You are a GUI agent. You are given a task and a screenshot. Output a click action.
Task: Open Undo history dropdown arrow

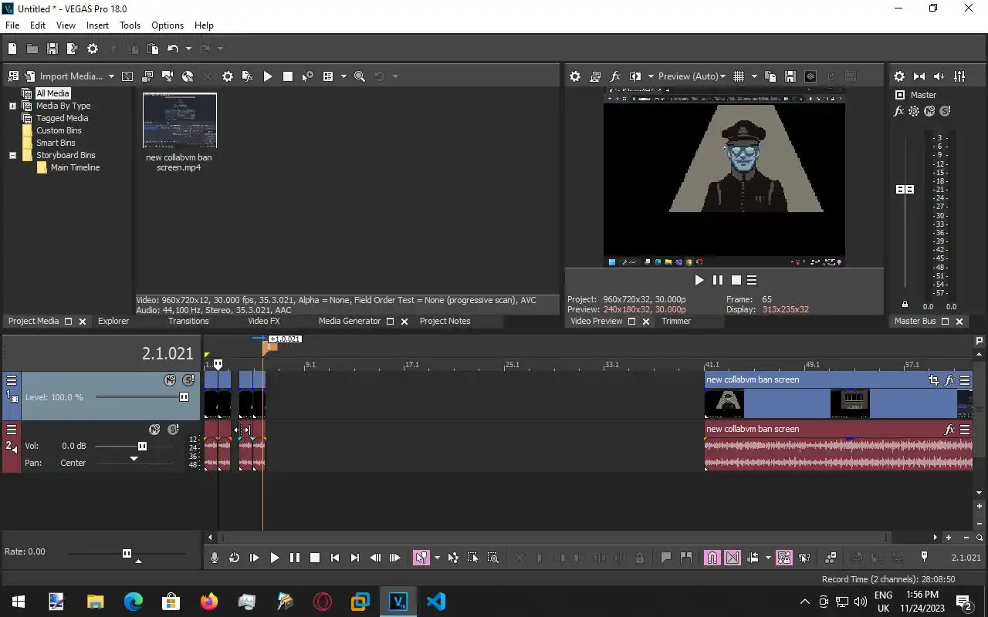pos(188,49)
